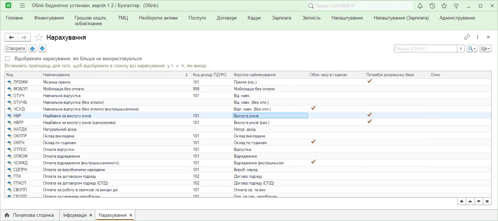Close the Інформація tab

click(91, 215)
